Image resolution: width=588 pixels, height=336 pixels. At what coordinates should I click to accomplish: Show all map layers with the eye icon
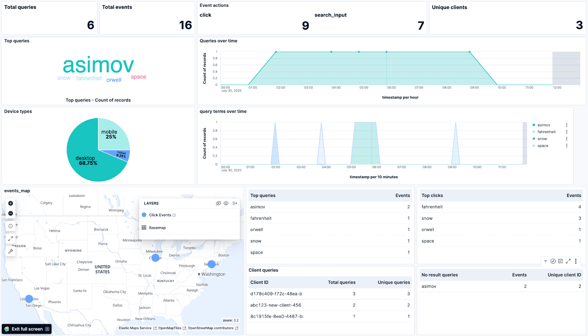(226, 203)
